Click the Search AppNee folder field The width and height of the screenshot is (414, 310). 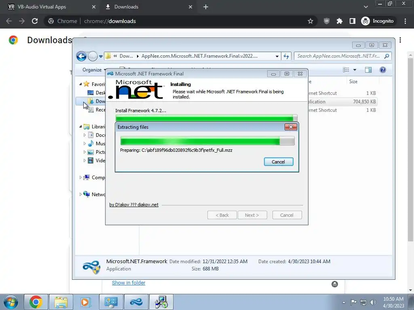point(342,56)
